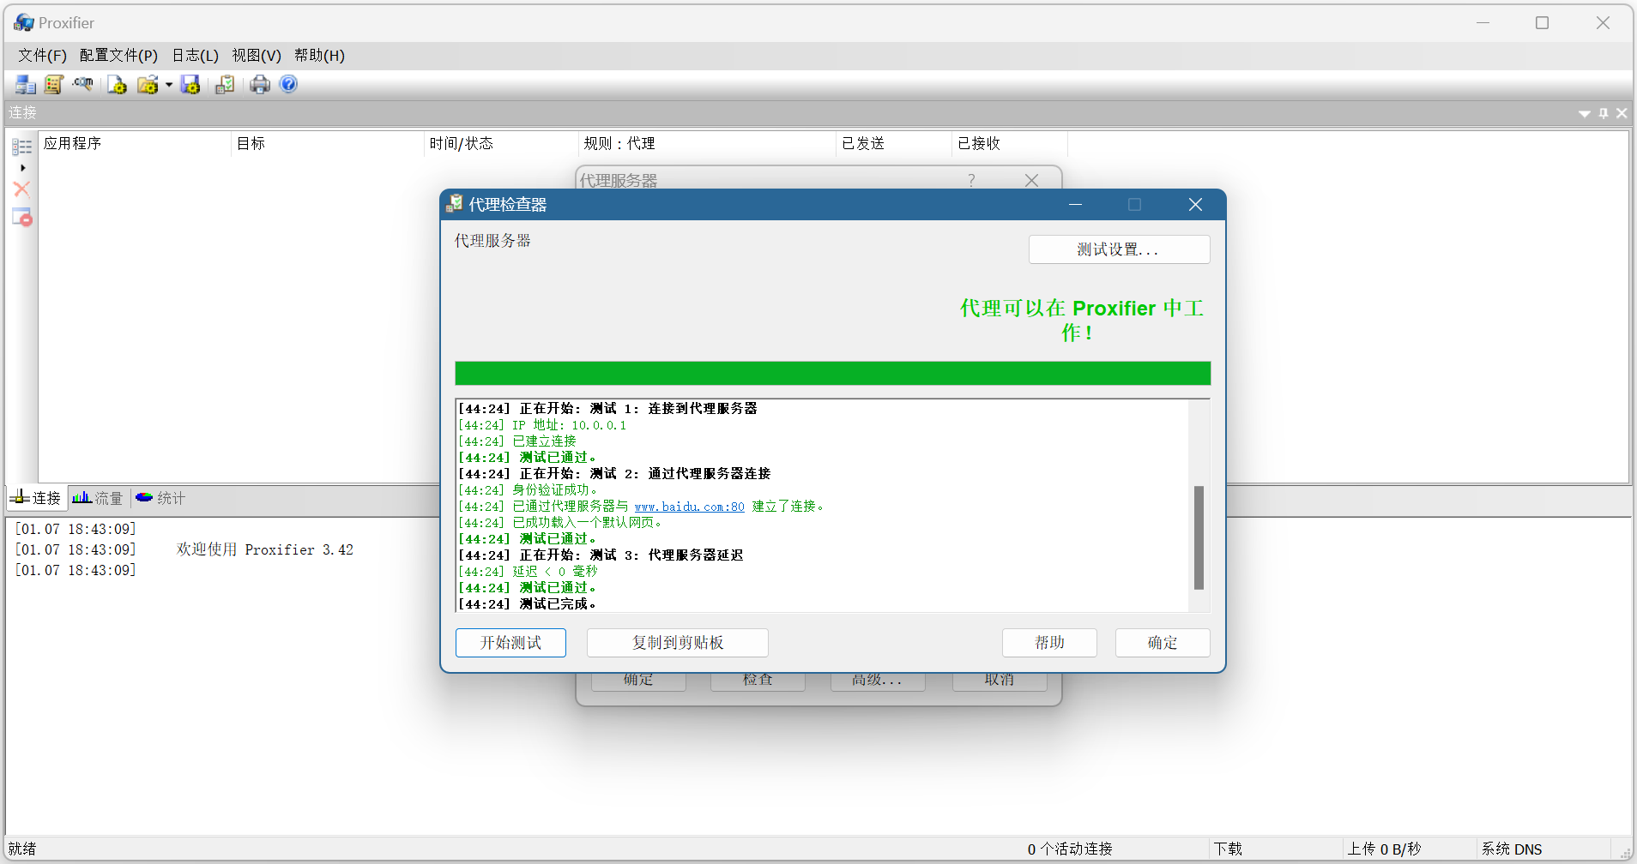This screenshot has height=864, width=1637.
Task: Open Proxy Servers toolbar icon
Action: (25, 84)
